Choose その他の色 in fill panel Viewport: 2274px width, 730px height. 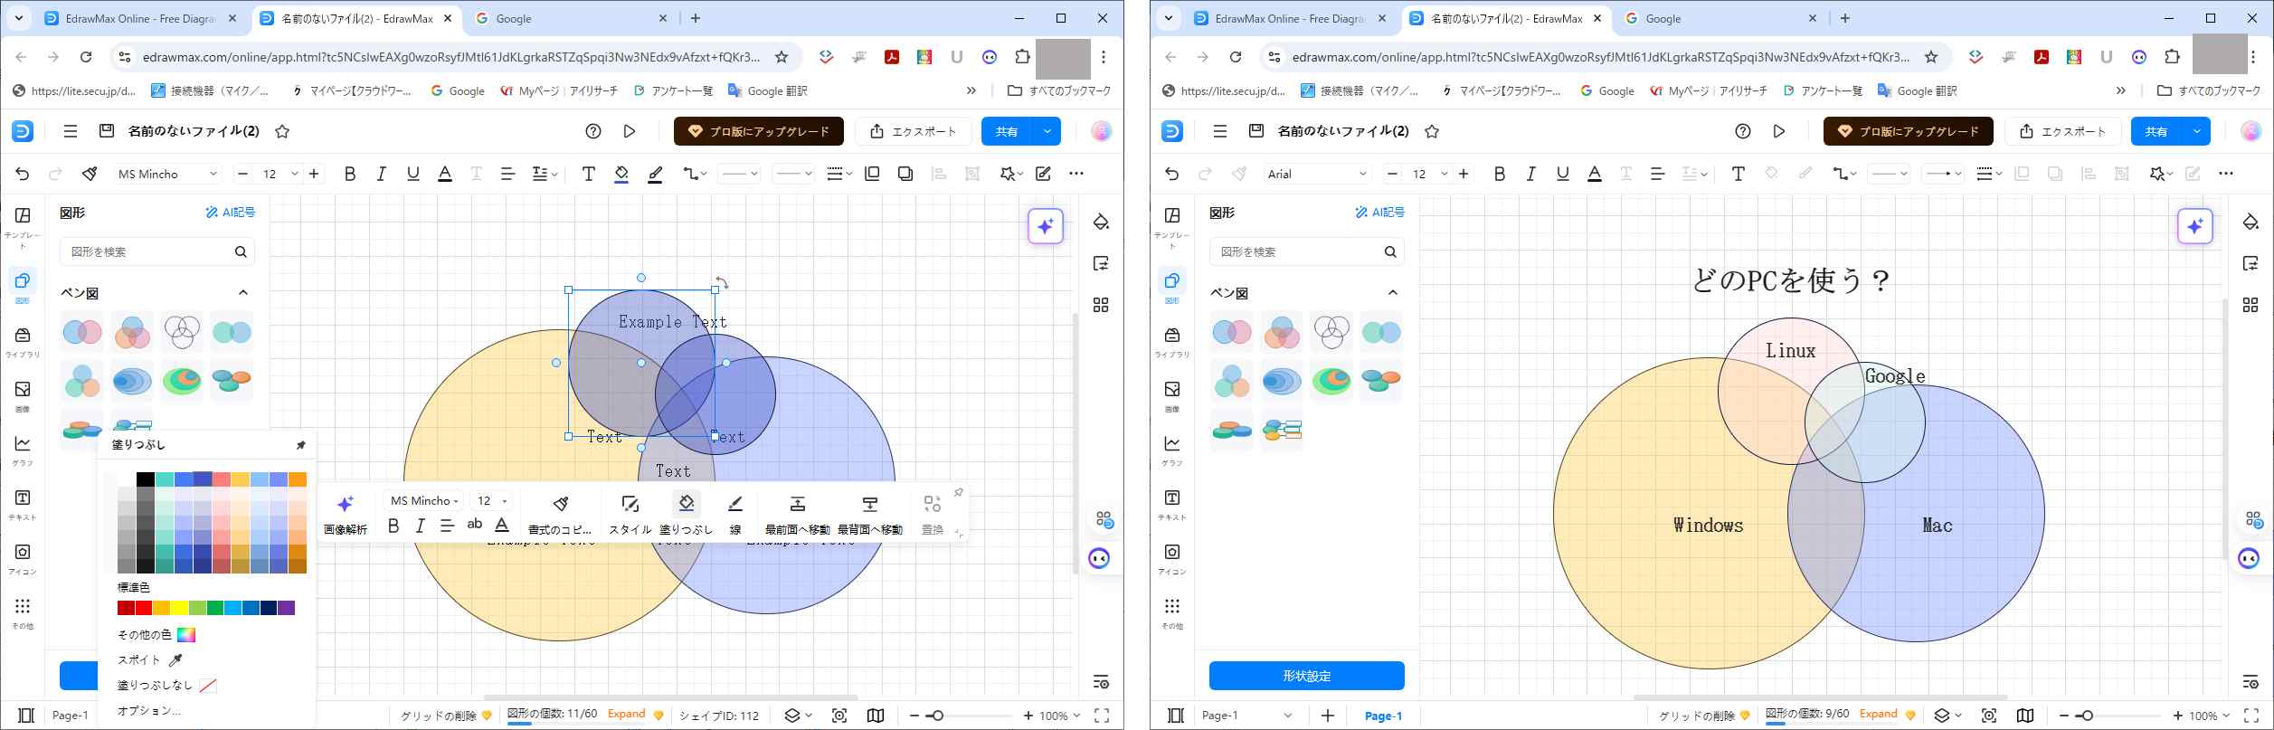click(x=156, y=635)
